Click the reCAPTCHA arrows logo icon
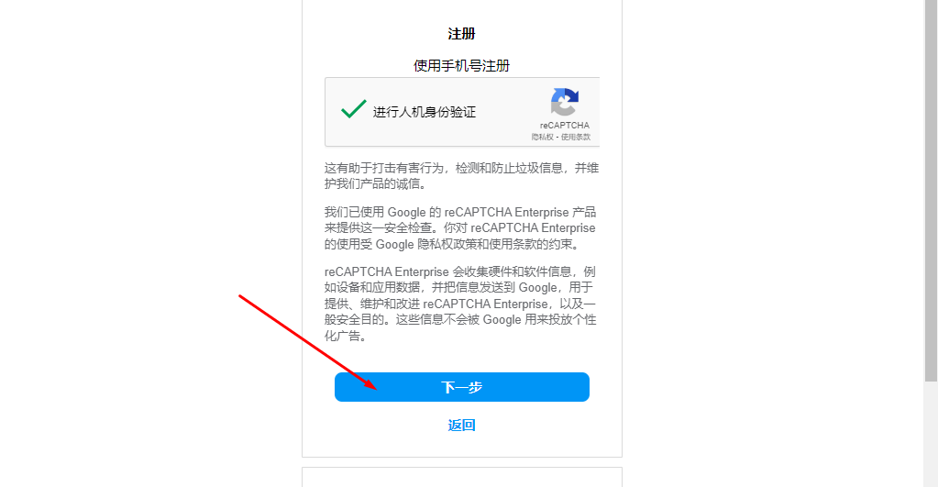 point(565,102)
